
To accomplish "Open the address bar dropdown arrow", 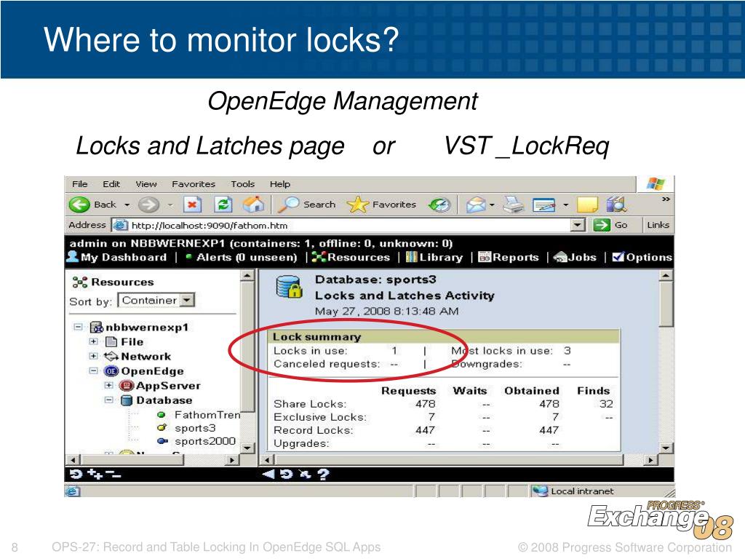I will tap(577, 225).
